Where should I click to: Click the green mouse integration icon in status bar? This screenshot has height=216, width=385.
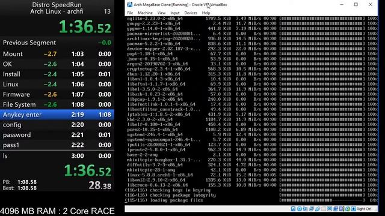348,209
